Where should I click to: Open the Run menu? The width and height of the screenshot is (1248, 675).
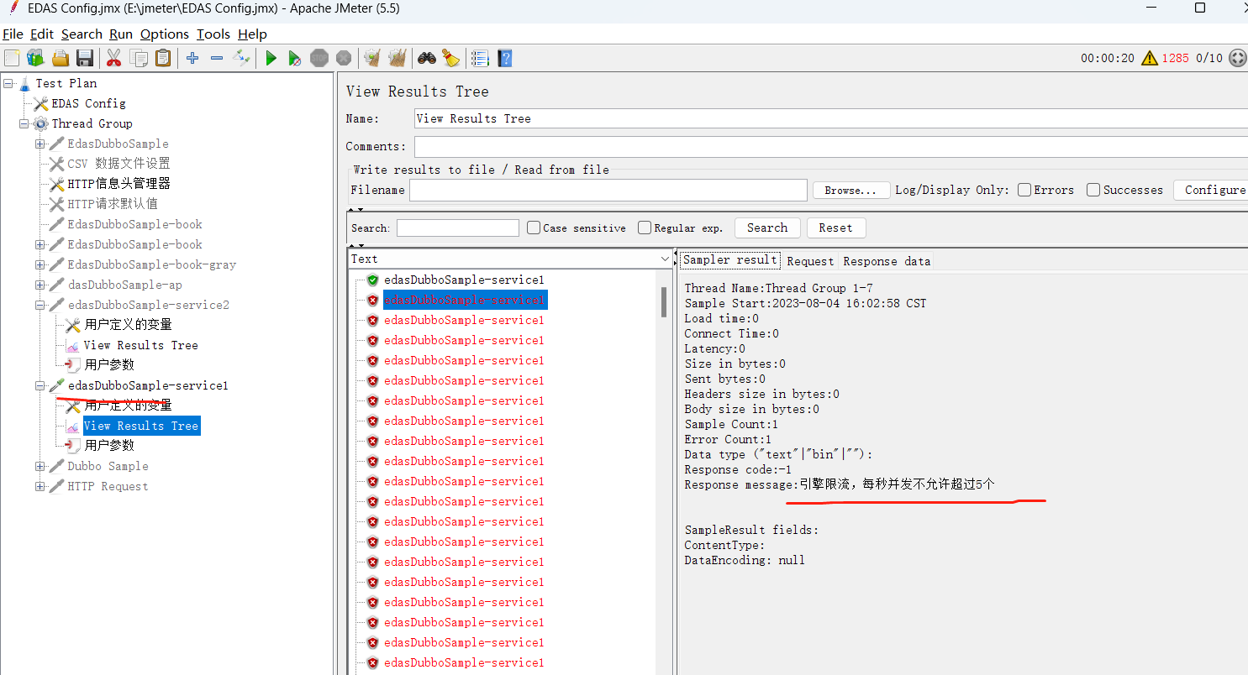click(x=121, y=34)
